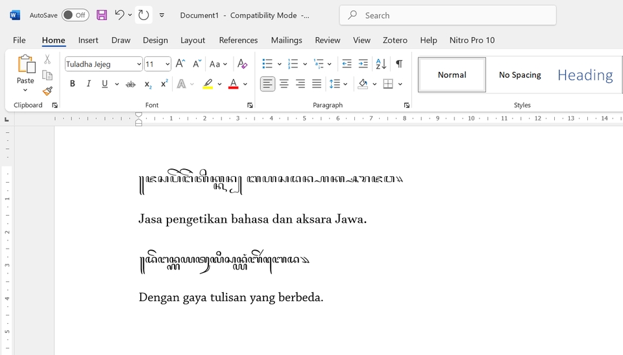Increase font size with Grow Font icon
Viewport: 623px width, 355px height.
180,63
